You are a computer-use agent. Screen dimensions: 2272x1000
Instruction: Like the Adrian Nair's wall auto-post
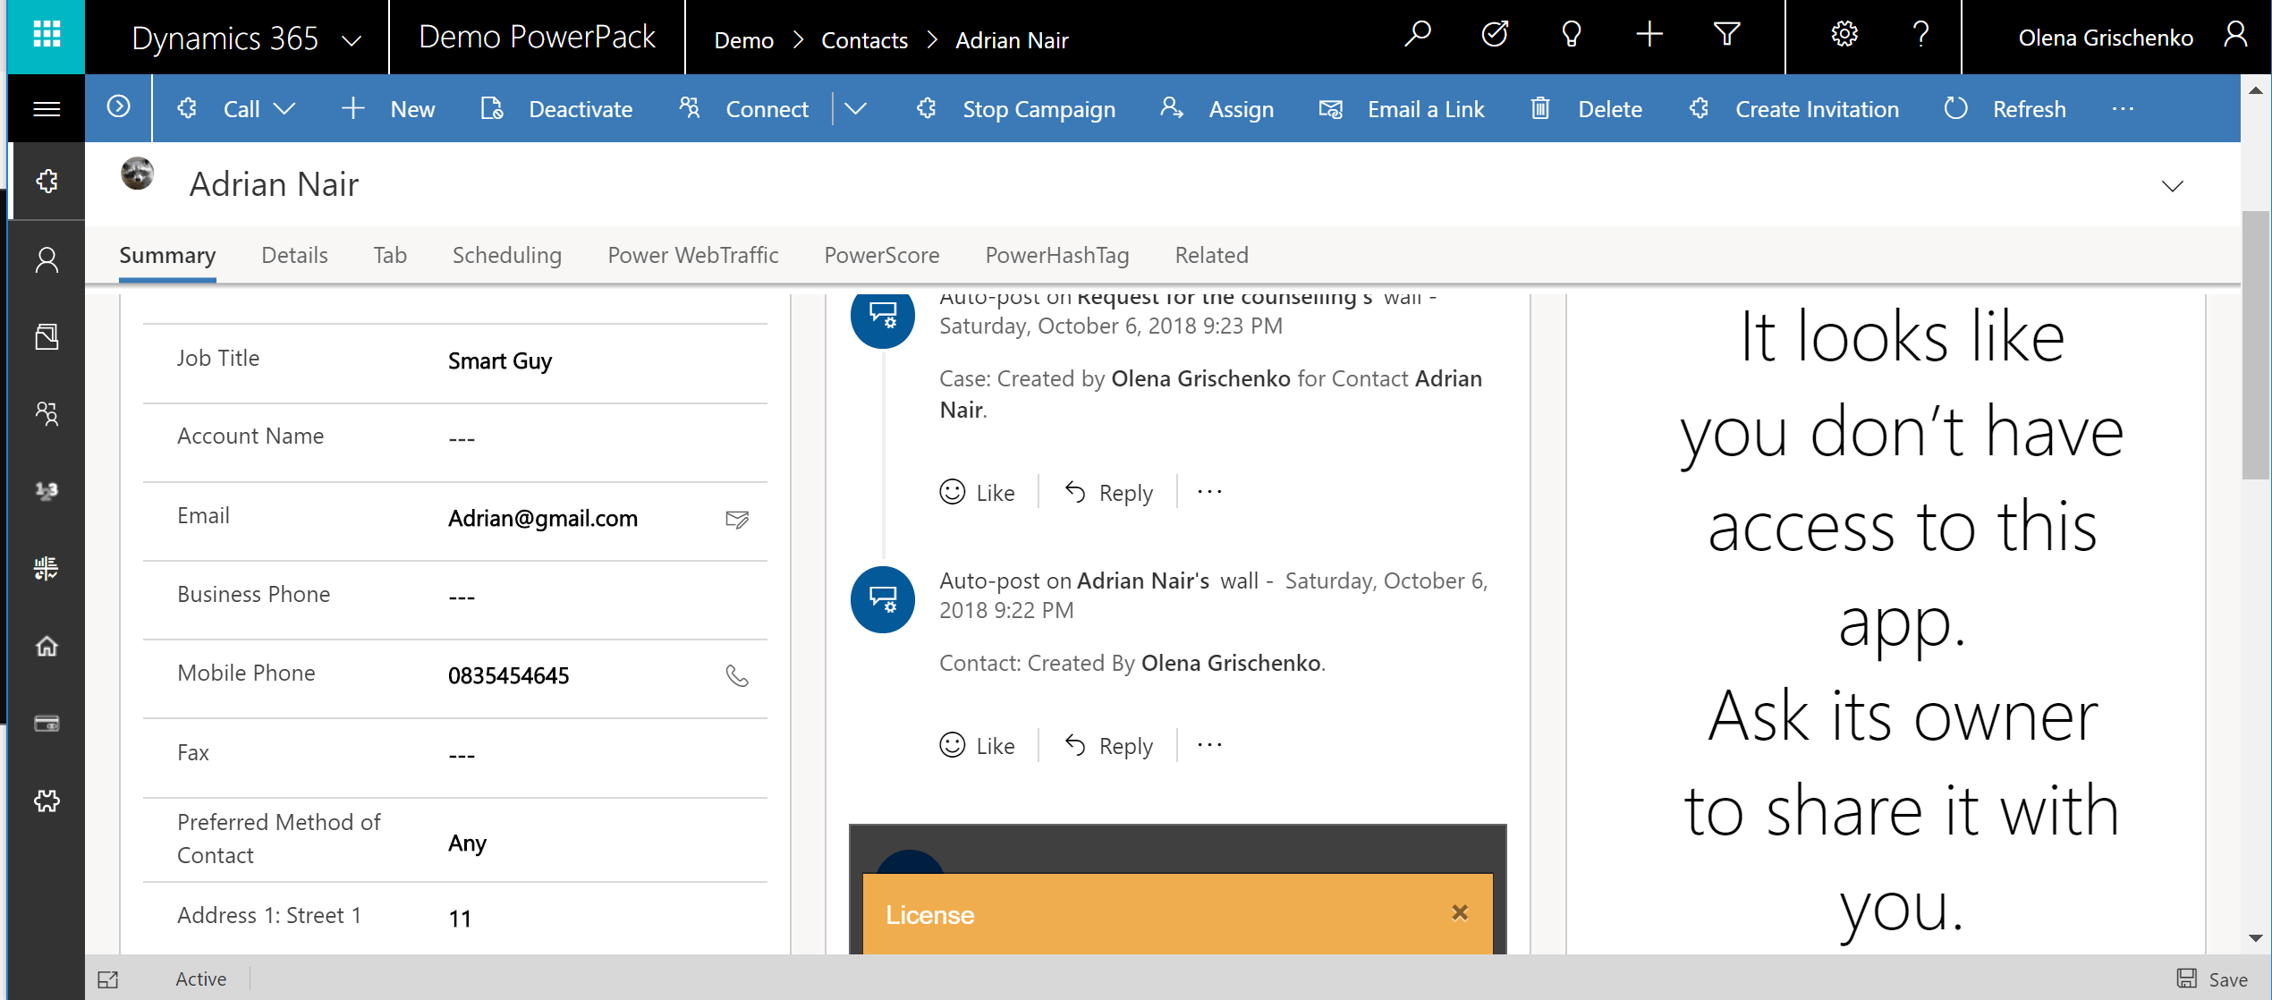pyautogui.click(x=977, y=746)
